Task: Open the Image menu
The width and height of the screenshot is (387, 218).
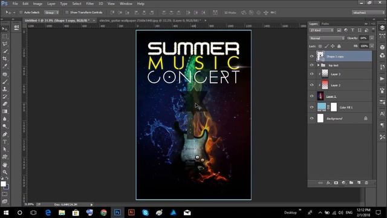Action: tap(37, 4)
